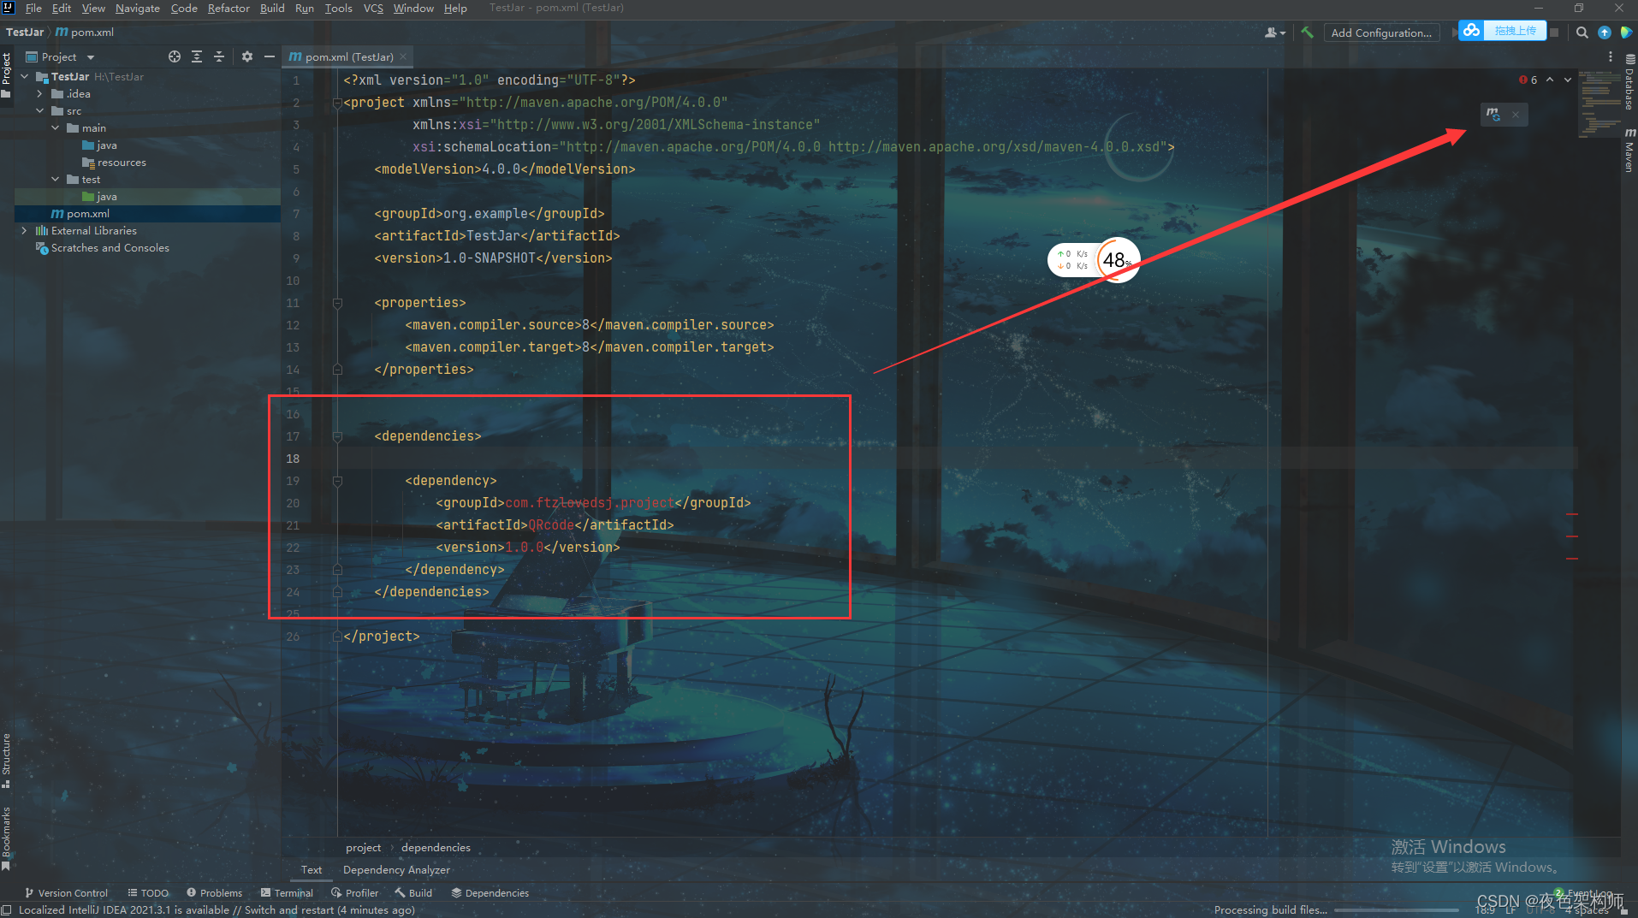This screenshot has height=918, width=1638.
Task: Open the Search Everywhere magnifier icon
Action: coord(1582,33)
